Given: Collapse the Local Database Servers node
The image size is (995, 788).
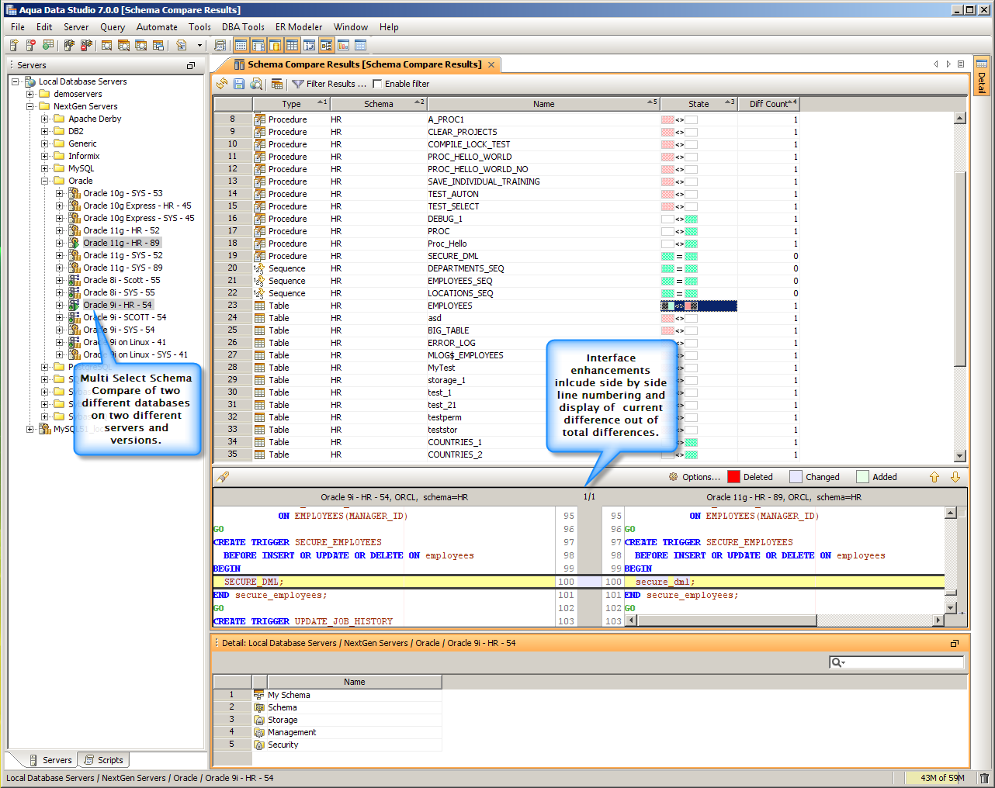Looking at the screenshot, I should 16,81.
